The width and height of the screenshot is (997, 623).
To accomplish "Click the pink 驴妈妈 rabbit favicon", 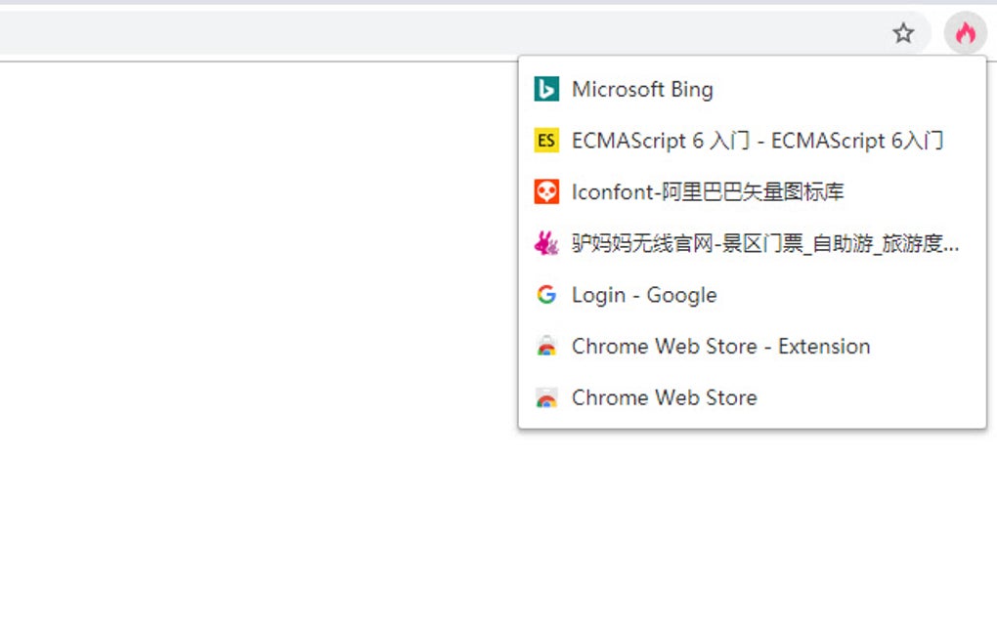I will click(546, 243).
